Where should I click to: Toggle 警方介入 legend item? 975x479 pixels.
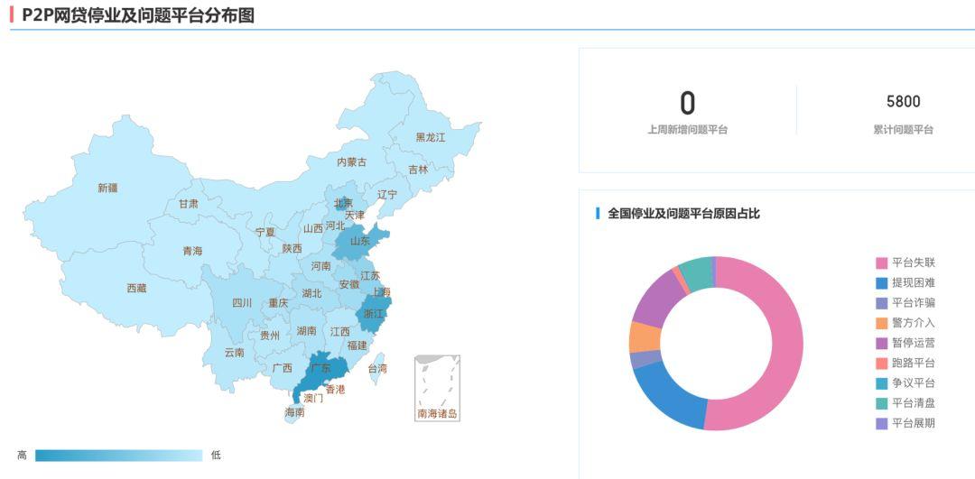[905, 322]
